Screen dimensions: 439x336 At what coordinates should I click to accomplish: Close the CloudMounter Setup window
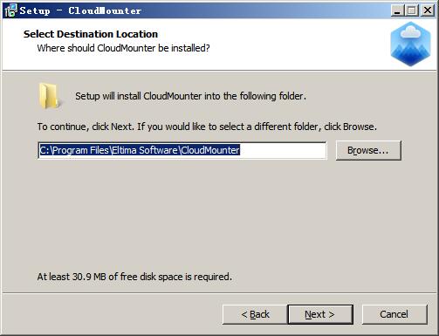[x=428, y=10]
